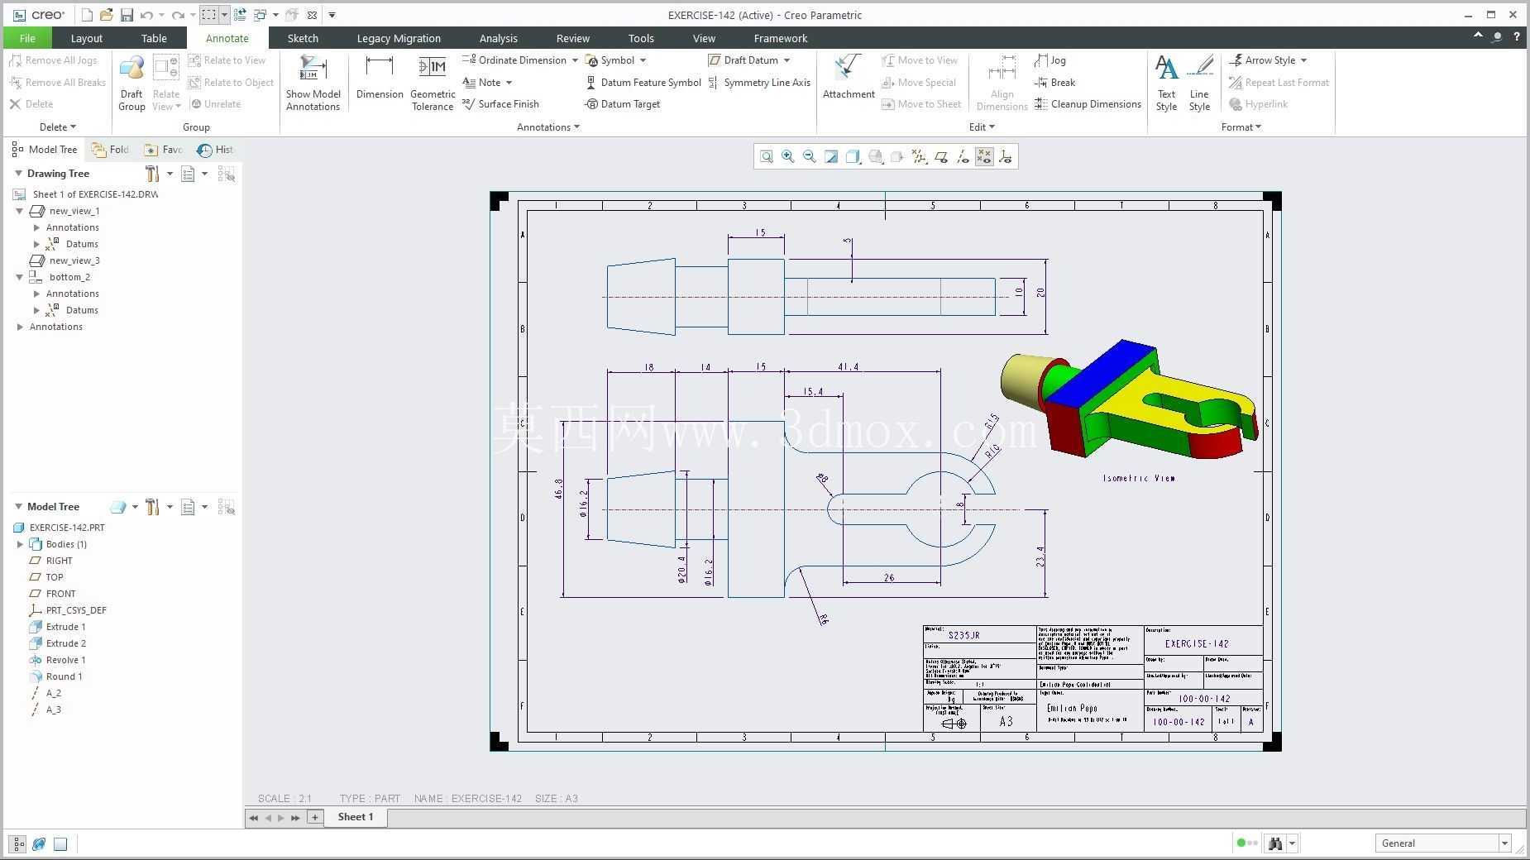The image size is (1530, 860).
Task: Select the Dimension tool
Action: coord(380,77)
